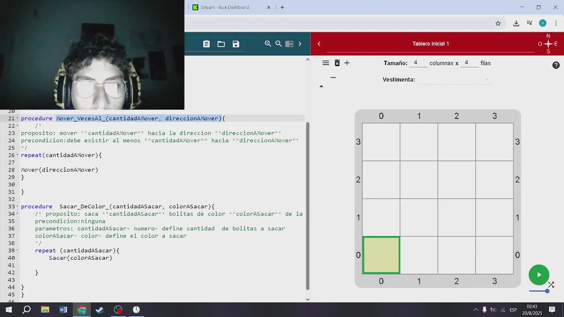Bookmark this page with star icon
The height and width of the screenshot is (317, 564).
coord(498,23)
